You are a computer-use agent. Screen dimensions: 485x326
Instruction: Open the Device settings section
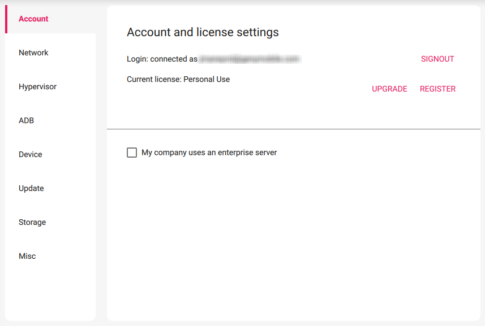(30, 154)
